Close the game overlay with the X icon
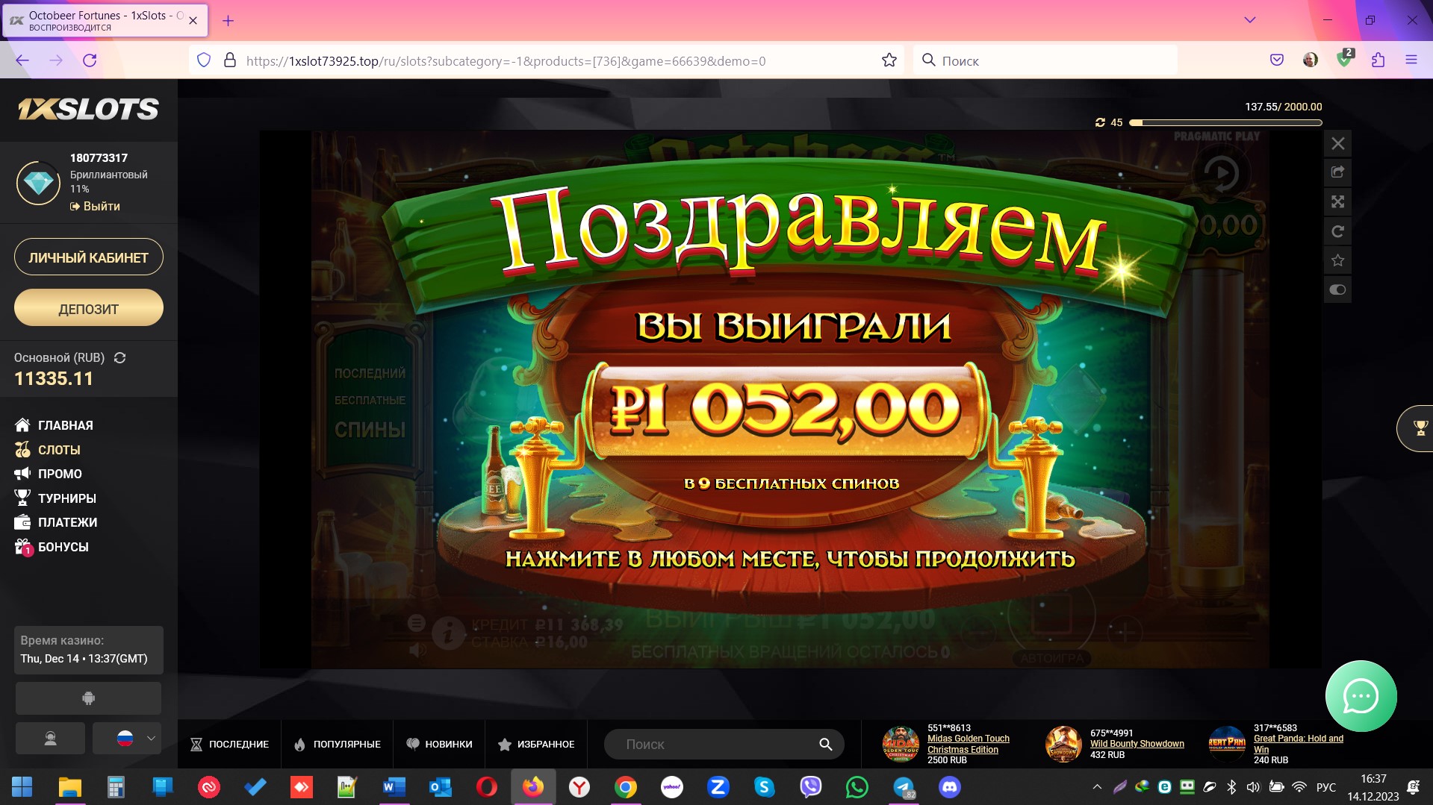 coord(1337,143)
